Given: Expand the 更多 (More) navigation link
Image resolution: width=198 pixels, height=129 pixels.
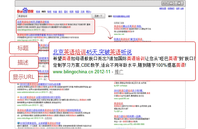Looking at the screenshot, I should coord(89,12).
